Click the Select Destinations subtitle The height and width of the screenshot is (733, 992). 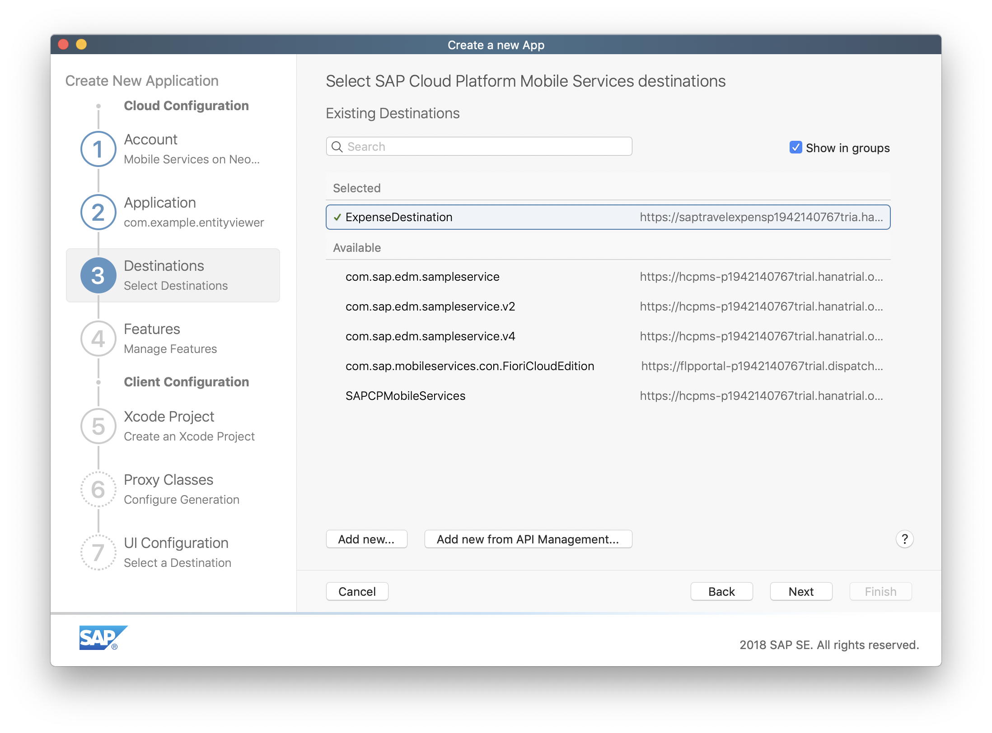pyautogui.click(x=176, y=286)
